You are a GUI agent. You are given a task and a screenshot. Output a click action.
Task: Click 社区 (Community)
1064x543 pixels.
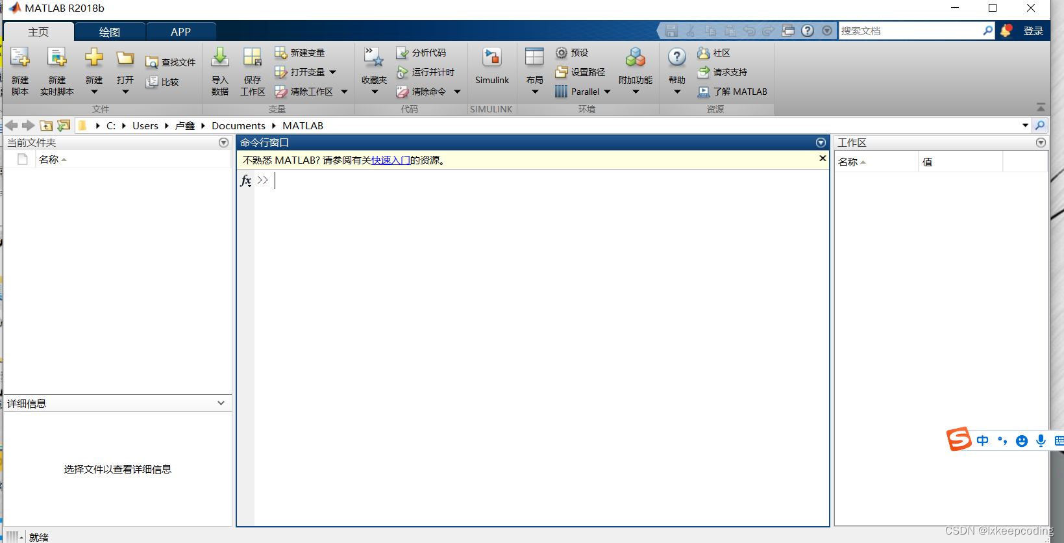(714, 53)
